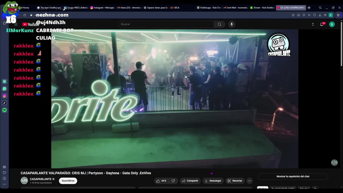Image resolution: width=343 pixels, height=193 pixels.
Task: Open browsing history clock icon in sidebar
Action: click(x=4, y=179)
